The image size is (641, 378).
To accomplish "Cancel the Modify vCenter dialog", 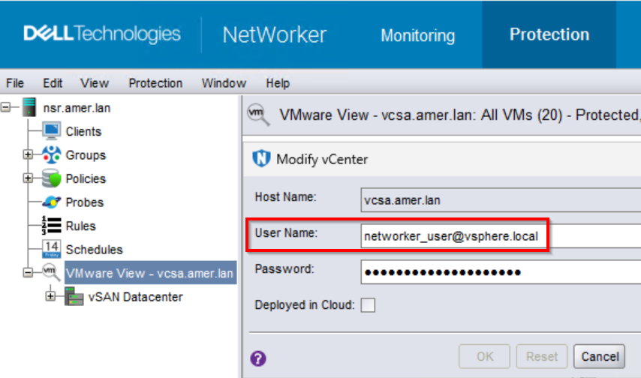I will (x=599, y=356).
